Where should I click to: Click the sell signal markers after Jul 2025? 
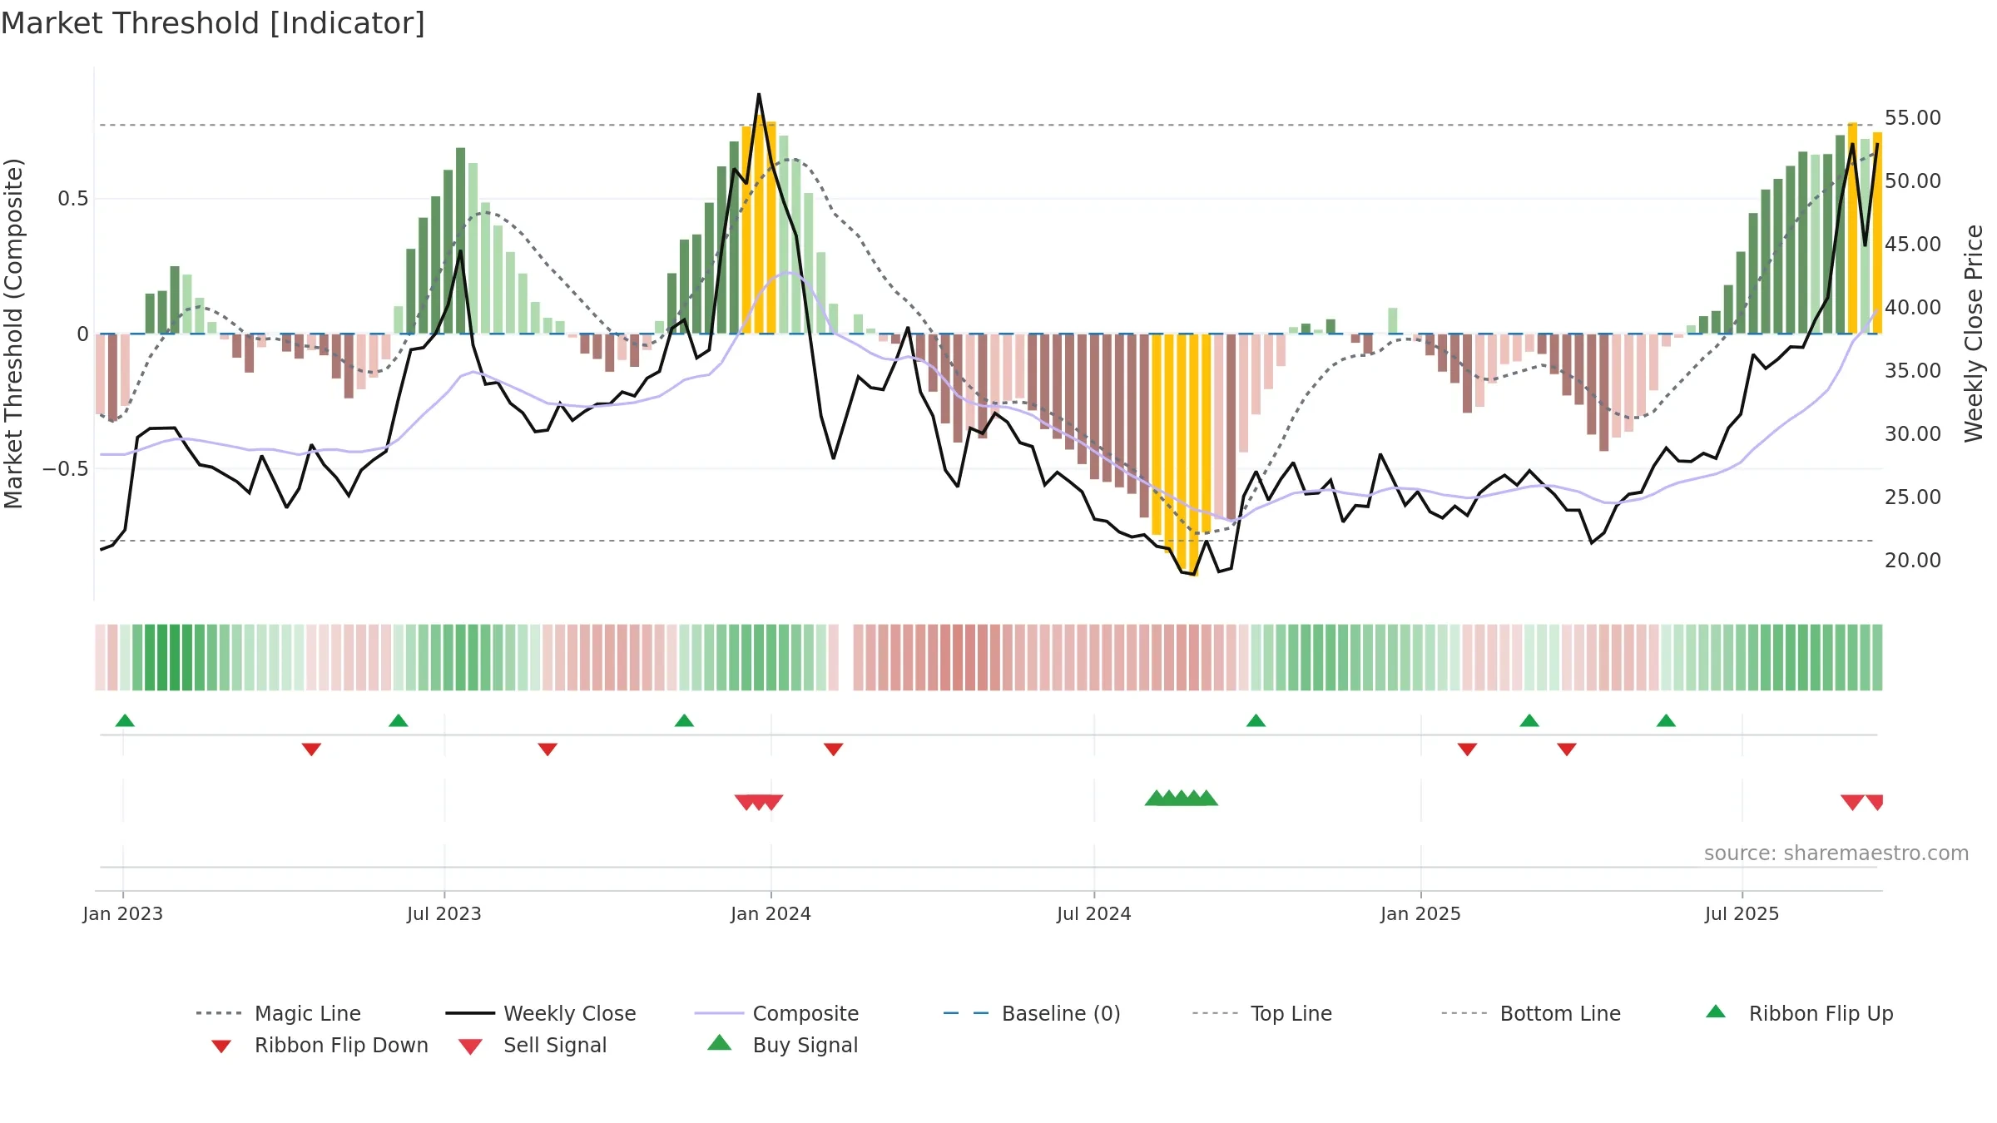click(1862, 803)
